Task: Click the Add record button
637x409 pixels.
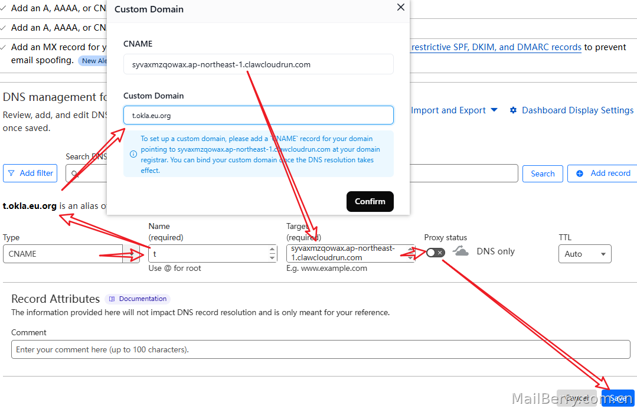Action: pos(603,174)
